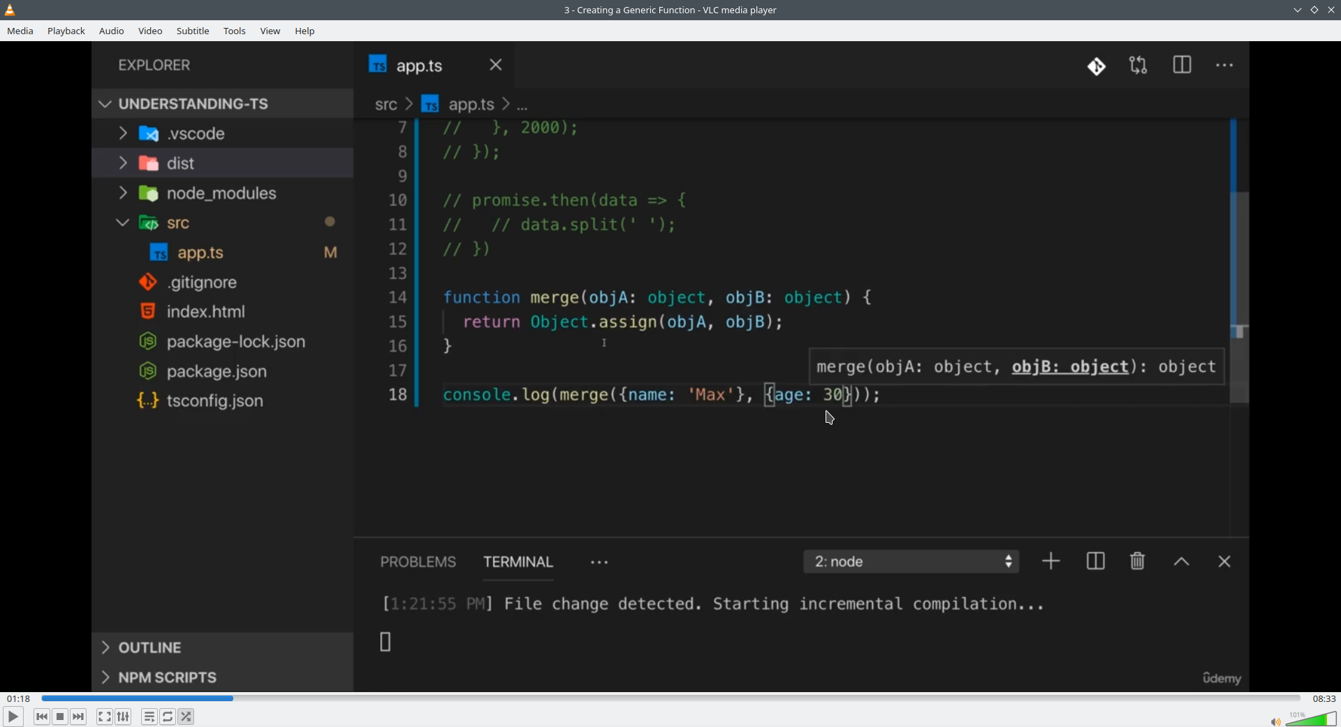Open the Playback menu
This screenshot has width=1341, height=727.
click(66, 31)
